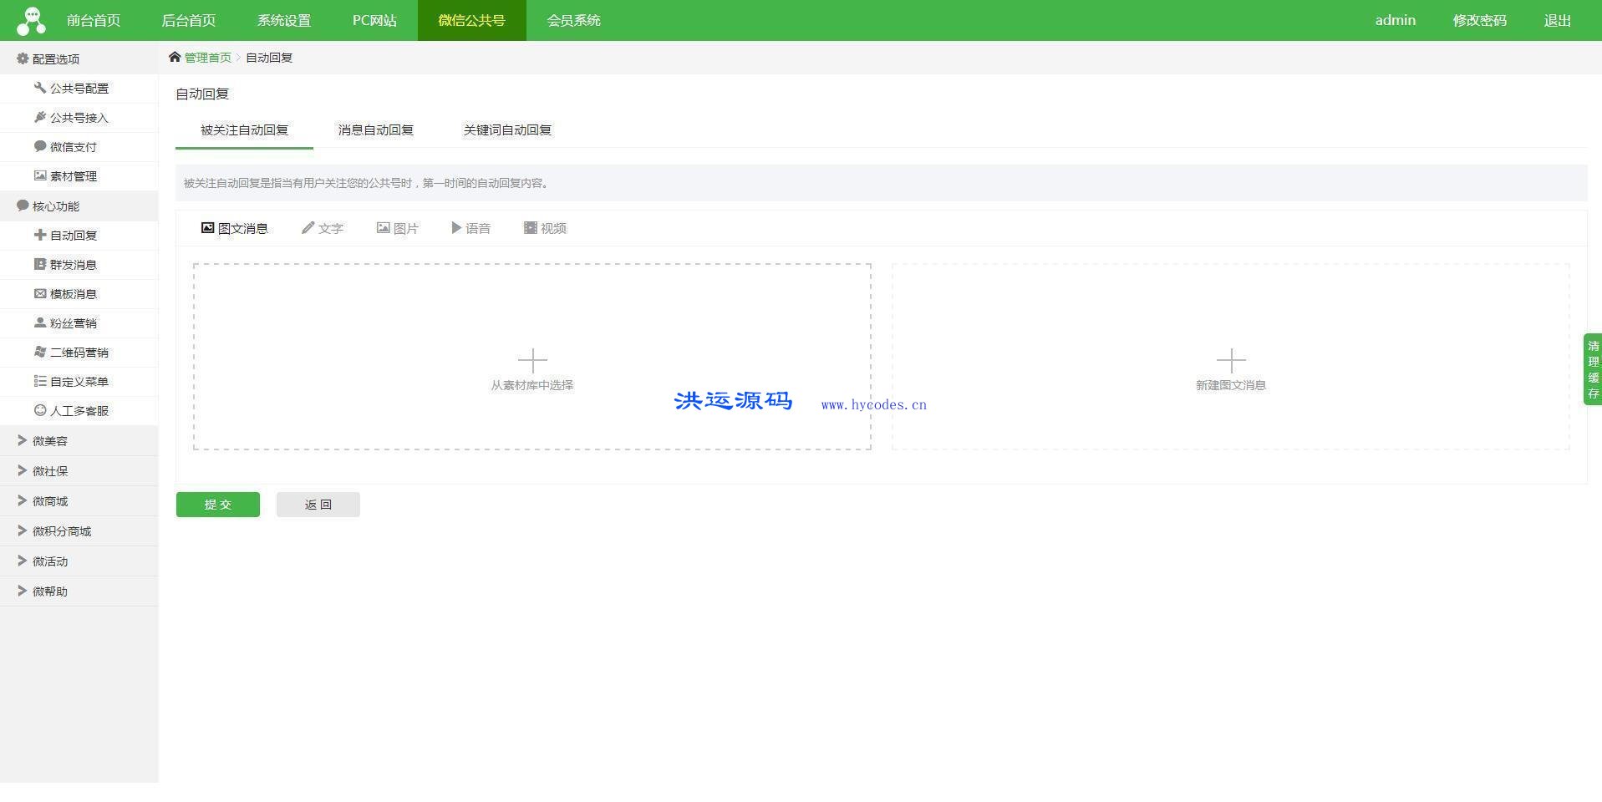The height and width of the screenshot is (802, 1602).
Task: Click the image icon of 图片 tab
Action: coord(383,227)
